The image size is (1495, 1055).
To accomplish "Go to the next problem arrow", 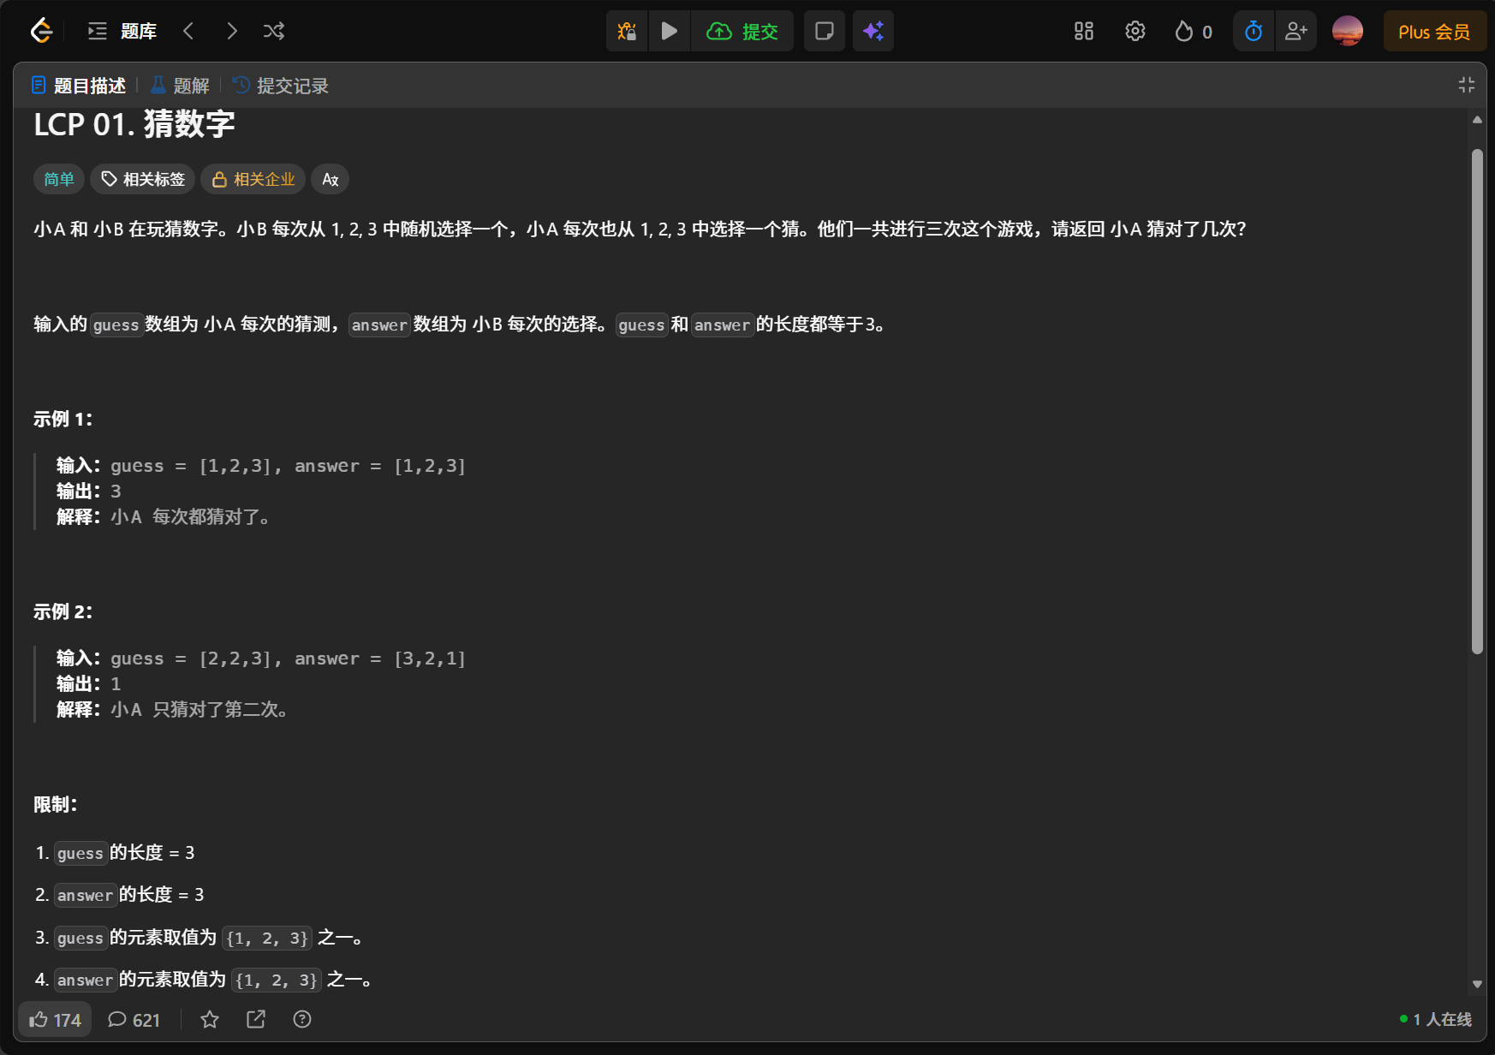I will coord(231,32).
